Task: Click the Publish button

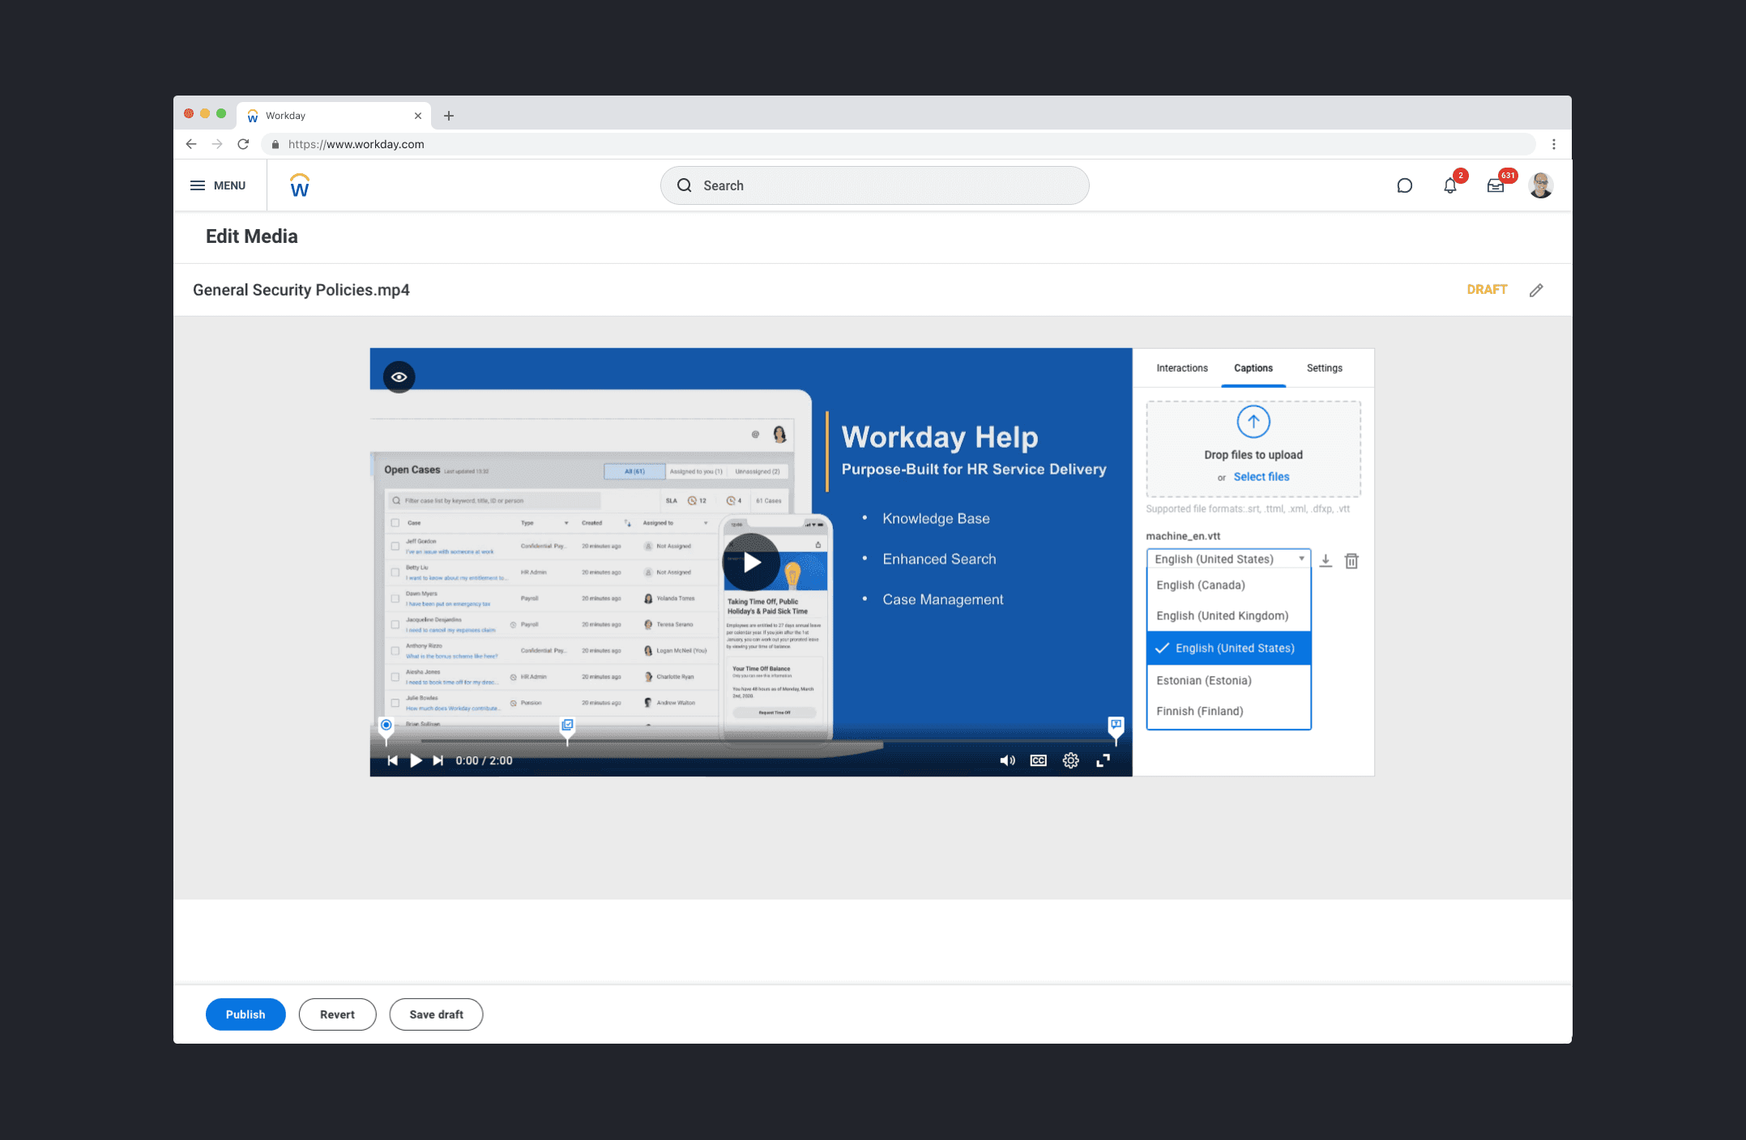Action: [x=245, y=1014]
